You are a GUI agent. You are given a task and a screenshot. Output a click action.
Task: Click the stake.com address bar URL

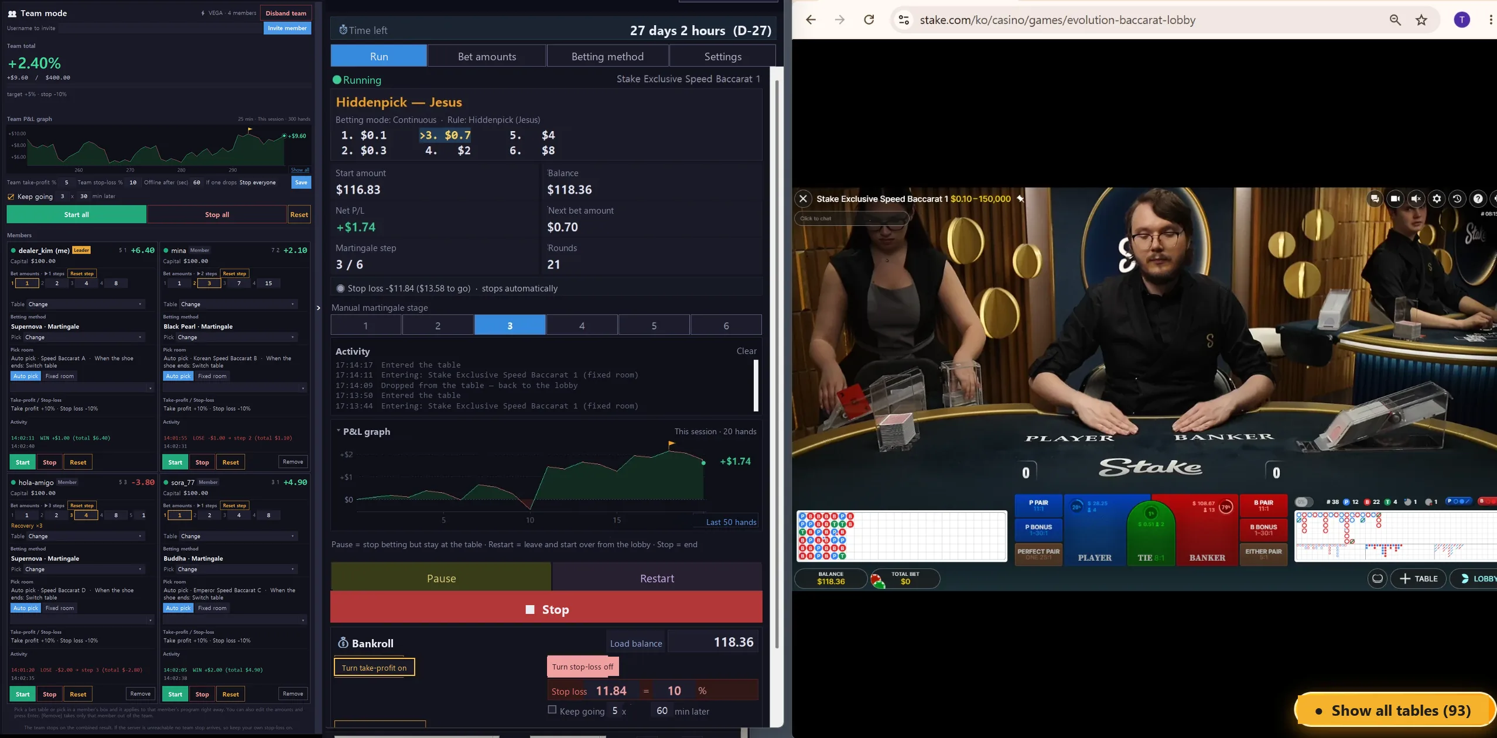pos(1058,20)
